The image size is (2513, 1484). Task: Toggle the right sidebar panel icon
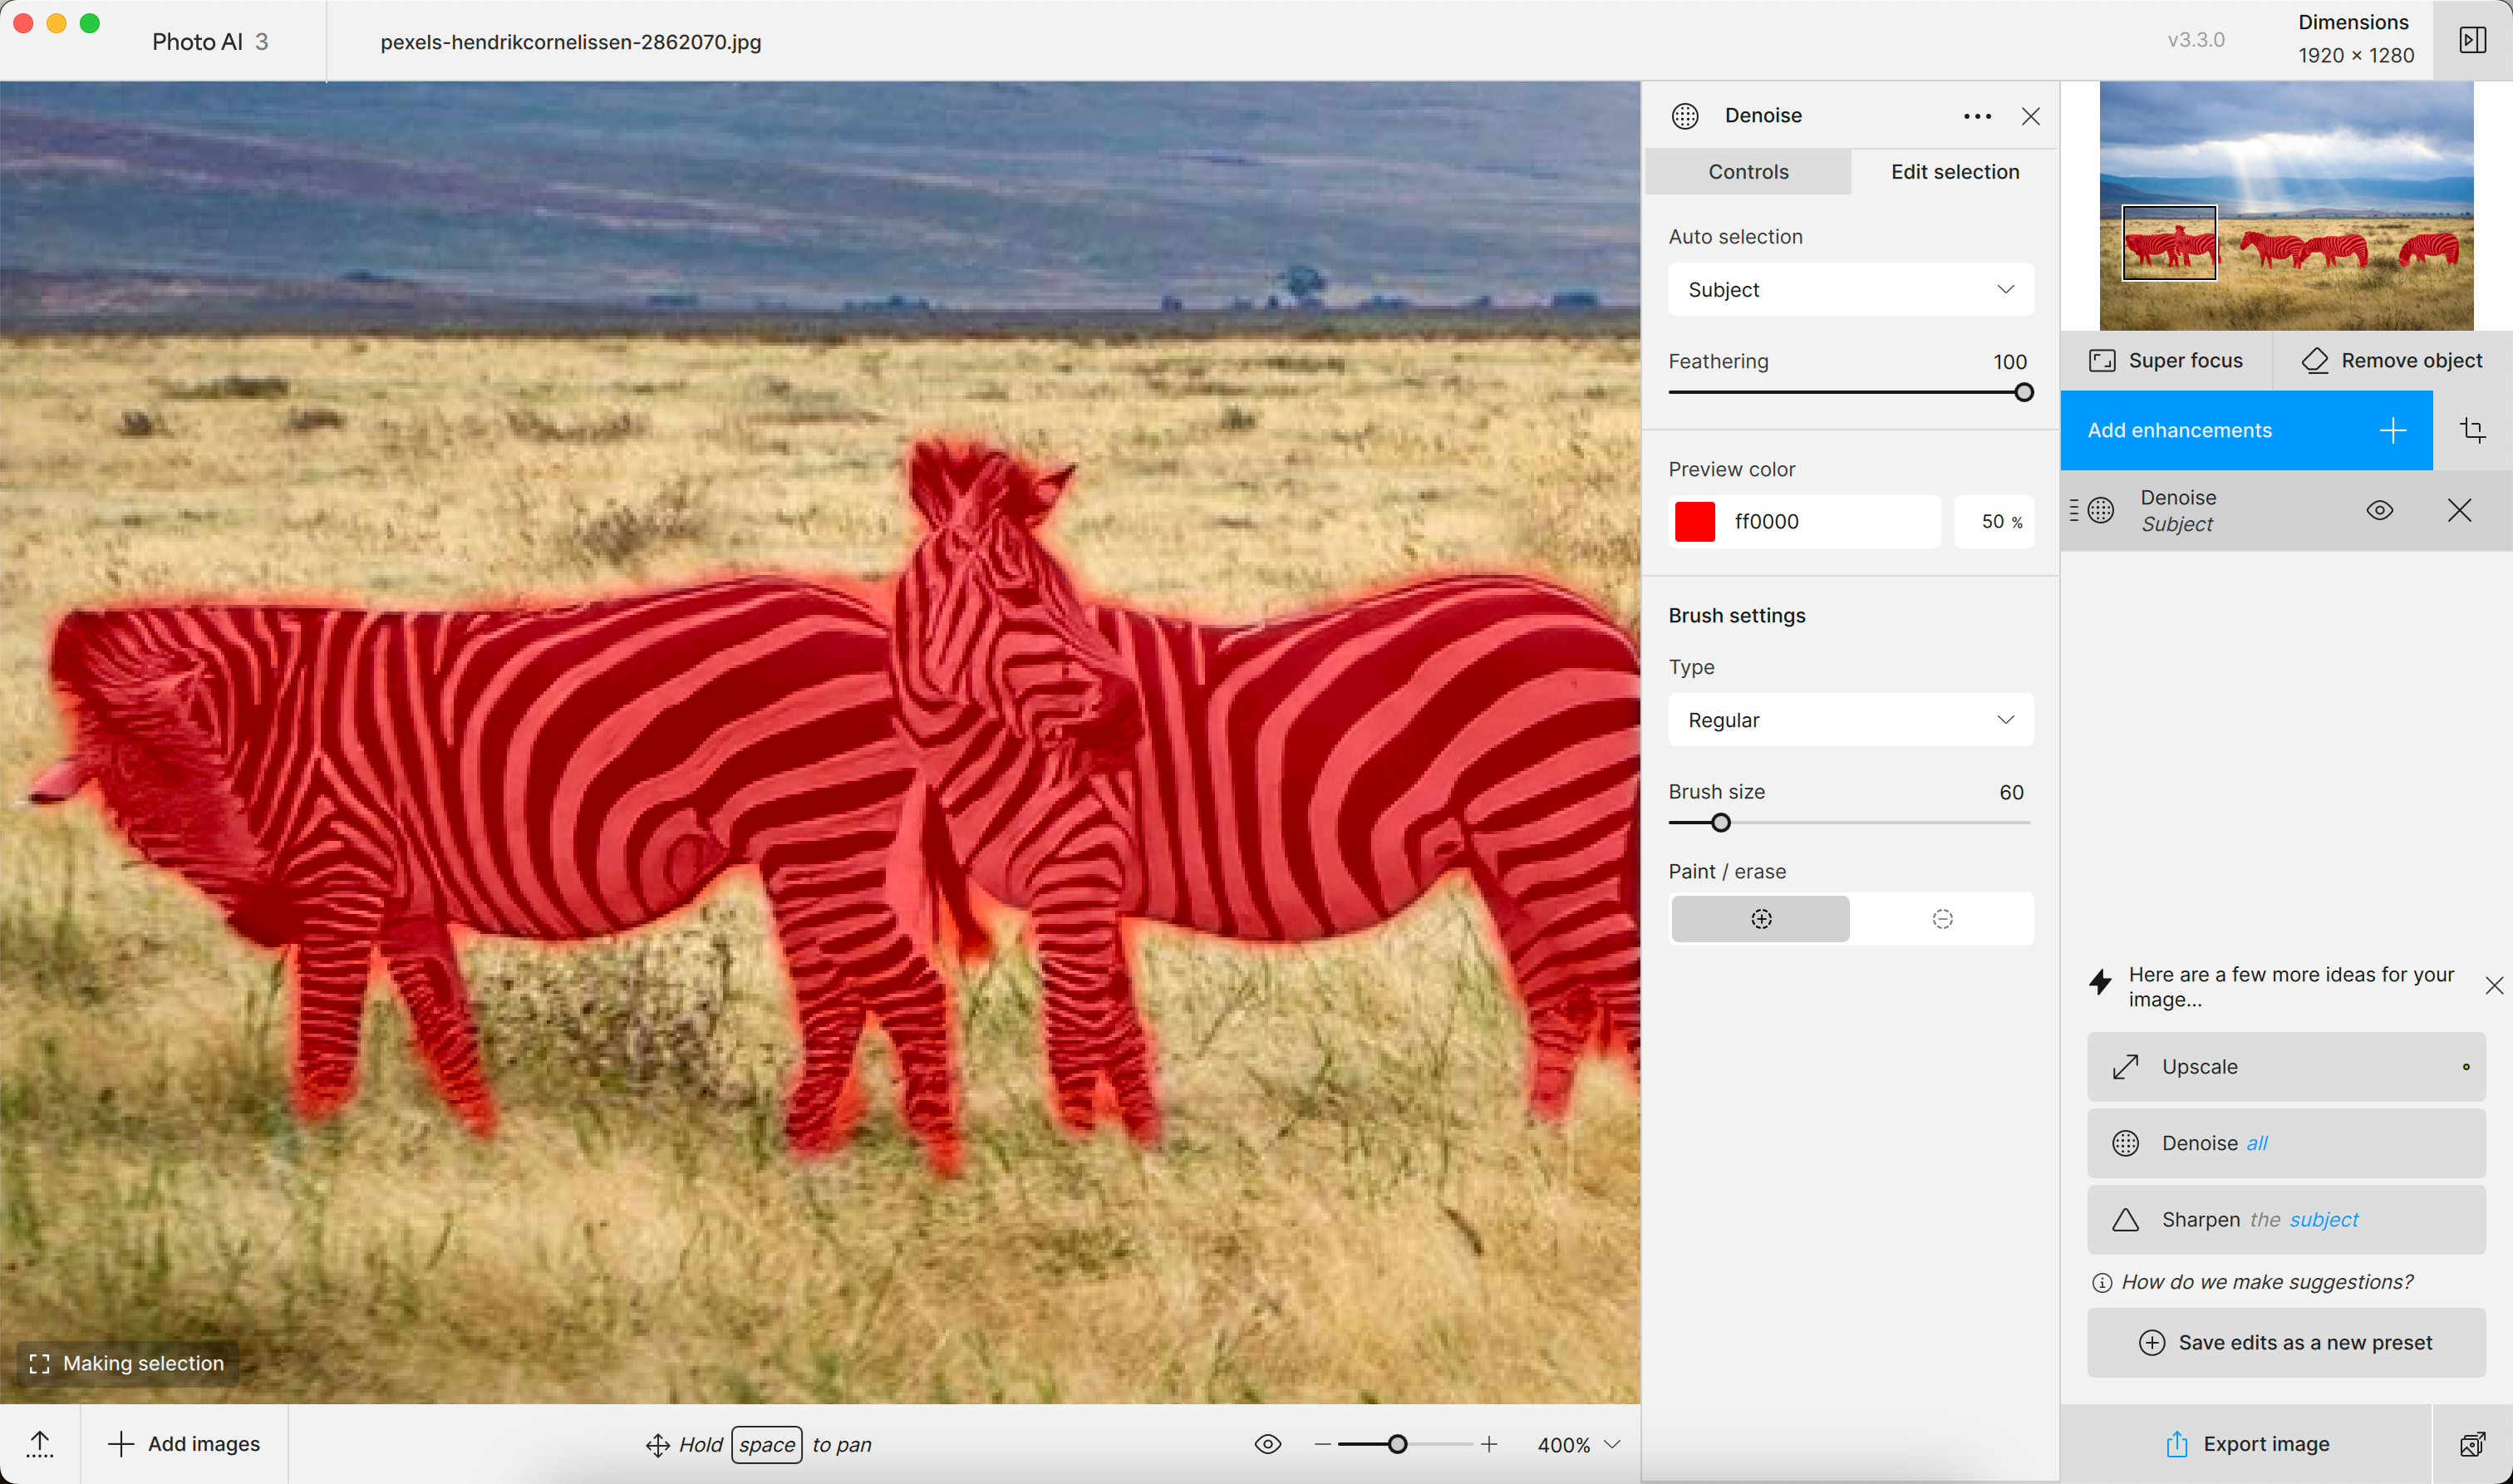pos(2472,40)
